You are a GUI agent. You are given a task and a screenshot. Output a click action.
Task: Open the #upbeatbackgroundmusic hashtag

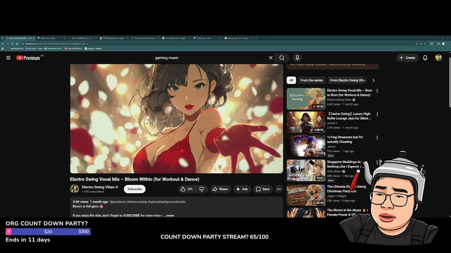coord(167,202)
